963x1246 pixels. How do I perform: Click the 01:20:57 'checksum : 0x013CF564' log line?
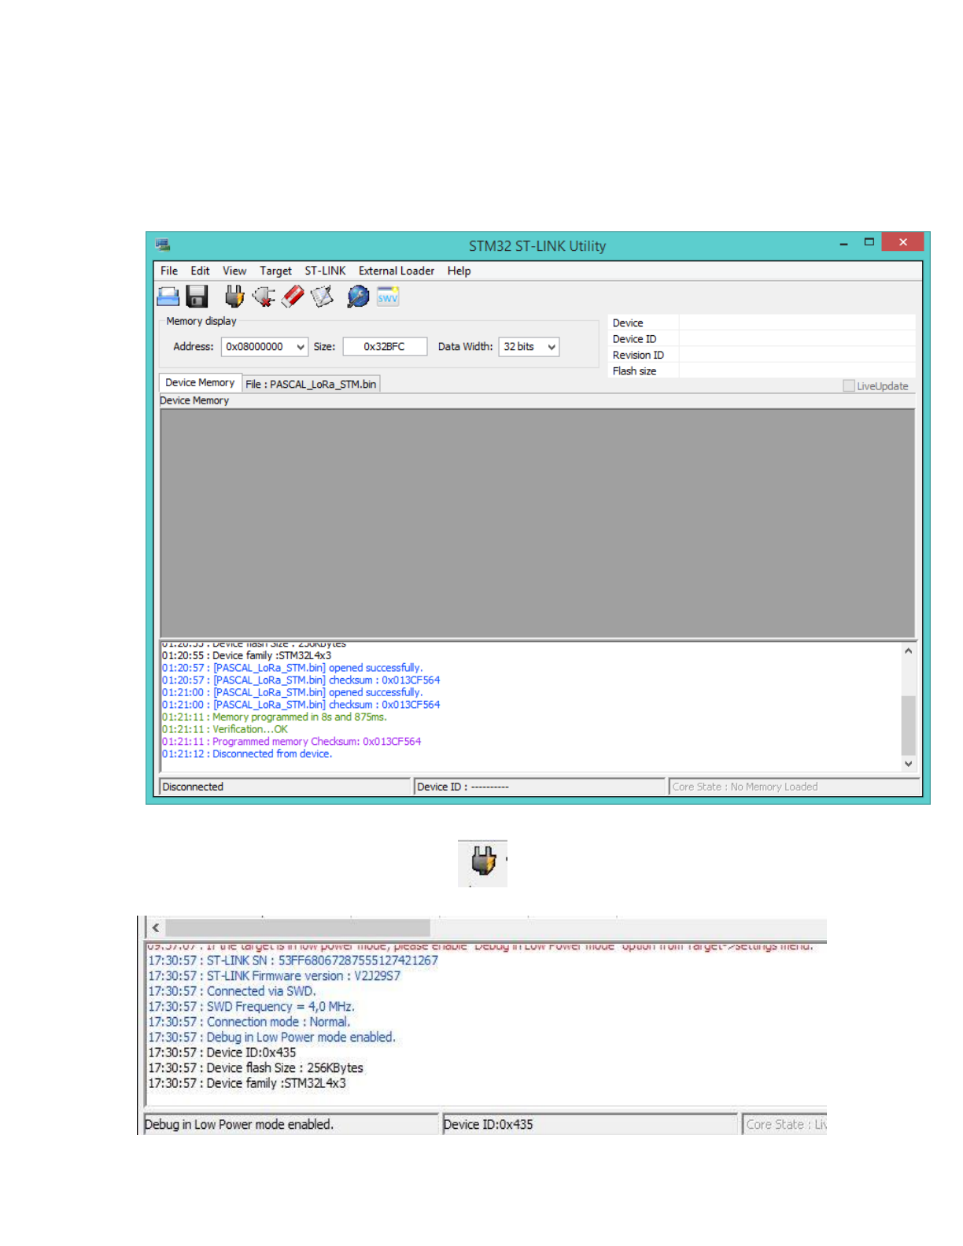click(x=301, y=680)
